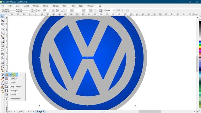
Task: Choose Distort from the effects flyout
Action: click(13, 83)
